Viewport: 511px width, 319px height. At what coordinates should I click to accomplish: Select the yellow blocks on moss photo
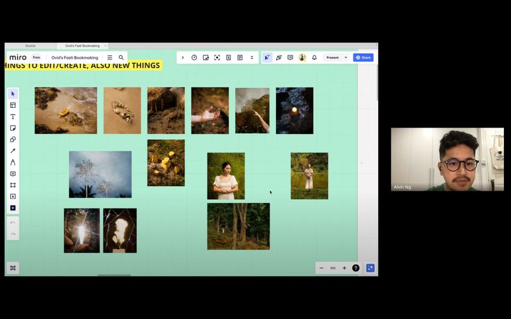166,163
